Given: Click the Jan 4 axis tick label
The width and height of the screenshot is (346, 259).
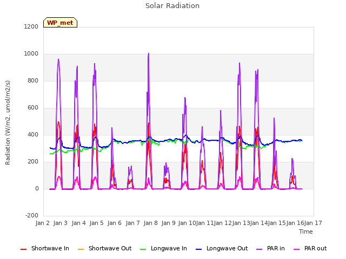Looking at the screenshot, I should click(x=79, y=223).
